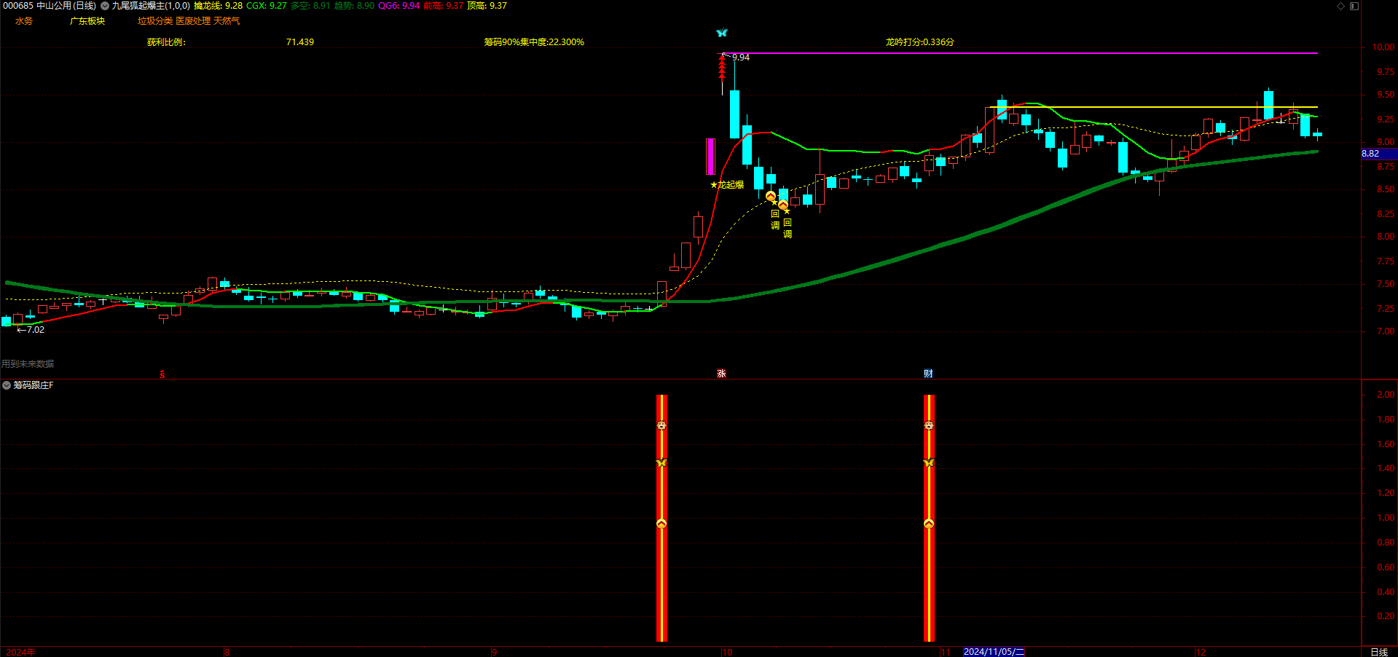Click the diamond icon at top right
The image size is (1398, 657).
(x=1340, y=6)
